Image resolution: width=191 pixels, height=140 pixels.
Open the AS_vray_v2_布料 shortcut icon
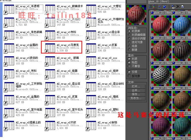pyautogui.click(x=9, y=74)
